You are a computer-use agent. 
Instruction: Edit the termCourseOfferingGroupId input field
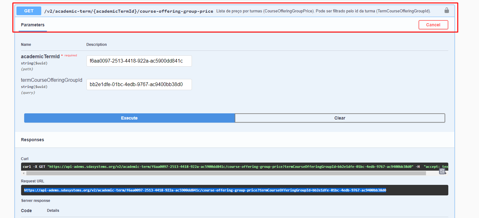pos(139,85)
